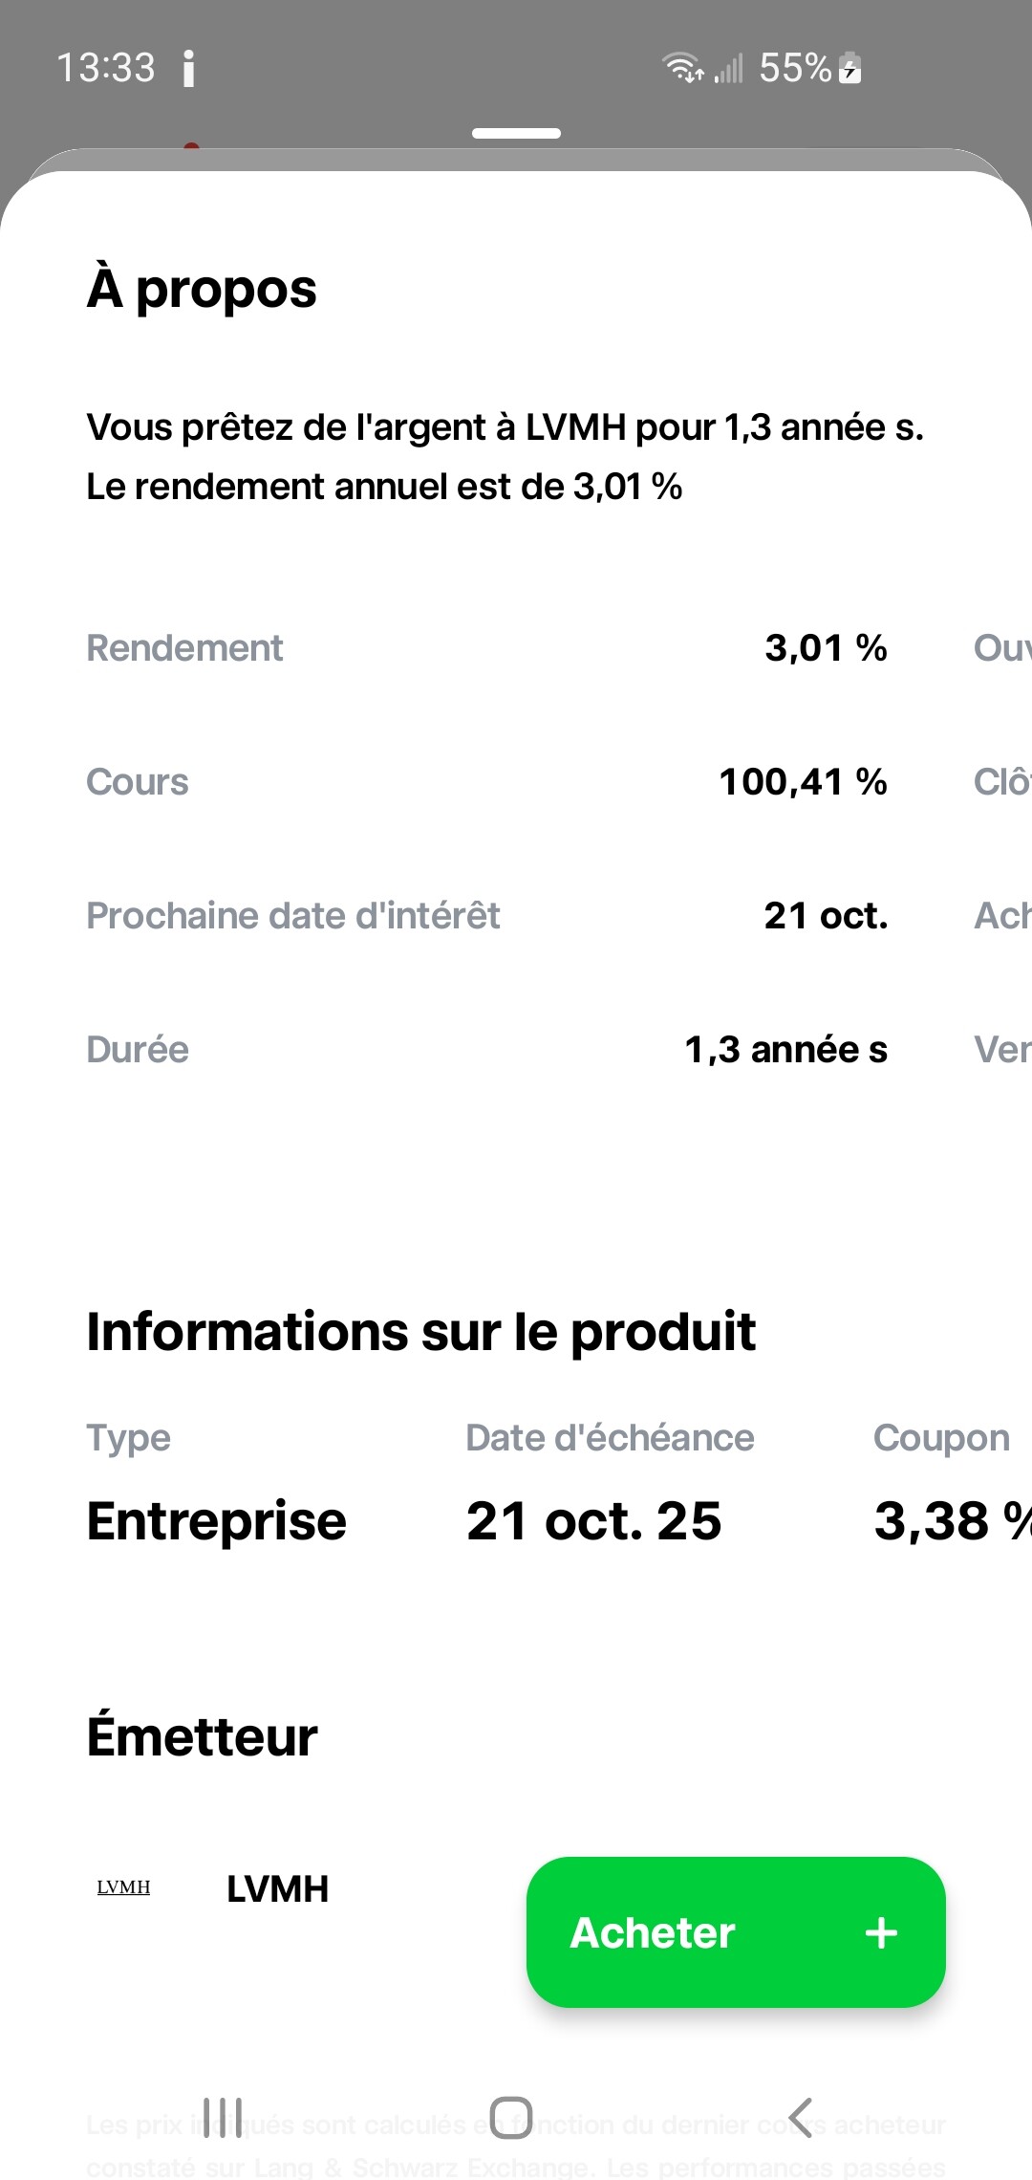The width and height of the screenshot is (1032, 2180).
Task: Tap the Coupon 3,38 % value
Action: 953,1520
